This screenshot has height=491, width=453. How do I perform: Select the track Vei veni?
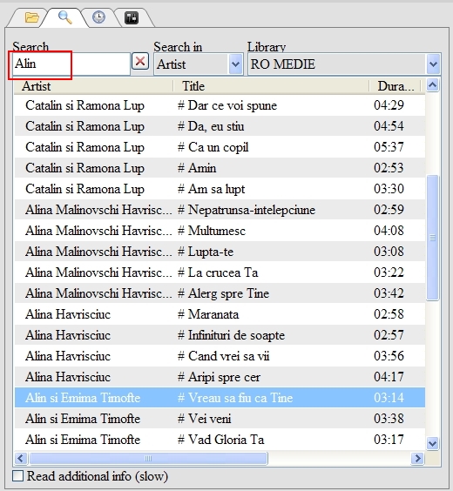pos(220,419)
